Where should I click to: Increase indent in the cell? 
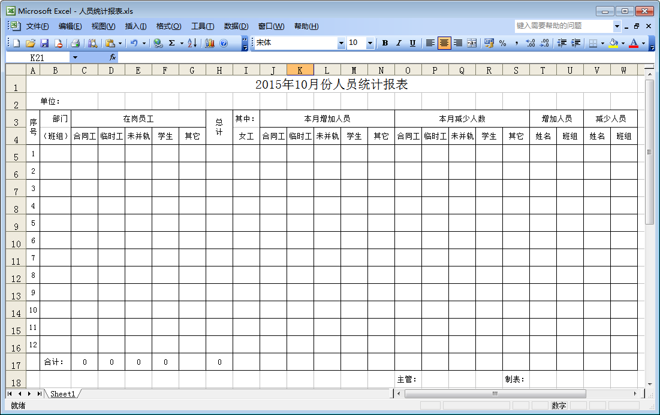click(x=575, y=43)
